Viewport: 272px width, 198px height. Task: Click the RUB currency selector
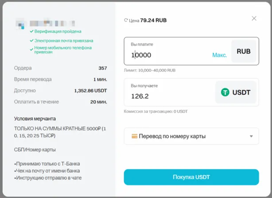[243, 51]
